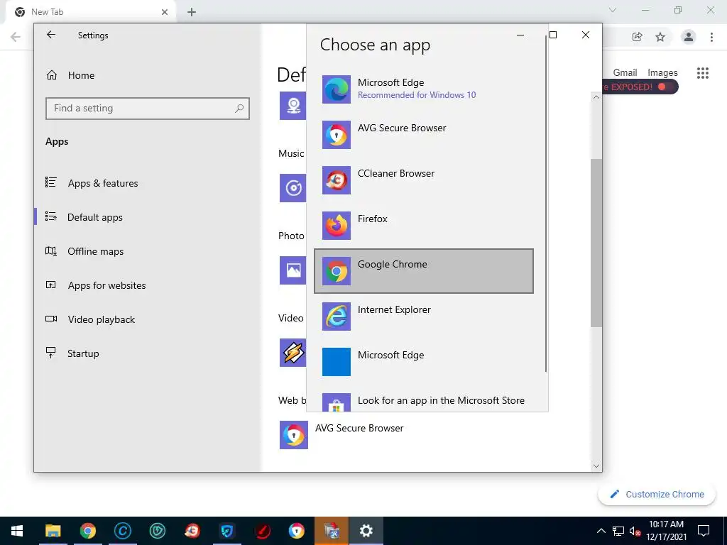This screenshot has width=727, height=545.
Task: Click the Photo viewer default app icon
Action: click(x=293, y=270)
